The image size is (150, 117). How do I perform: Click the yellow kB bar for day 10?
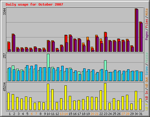point(48,97)
